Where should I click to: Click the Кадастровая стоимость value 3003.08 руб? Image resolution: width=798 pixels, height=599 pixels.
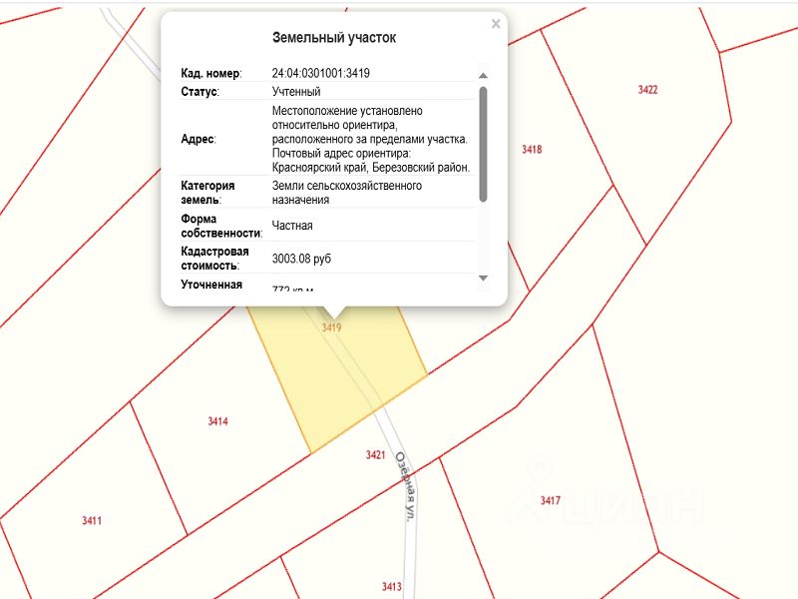[301, 259]
